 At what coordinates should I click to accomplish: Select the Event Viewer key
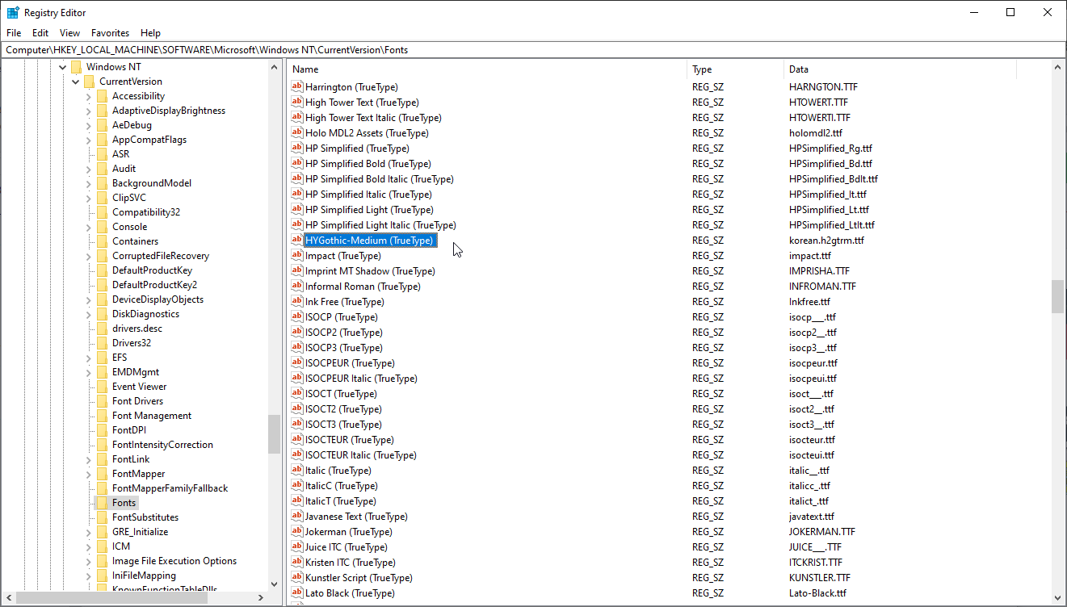[139, 387]
